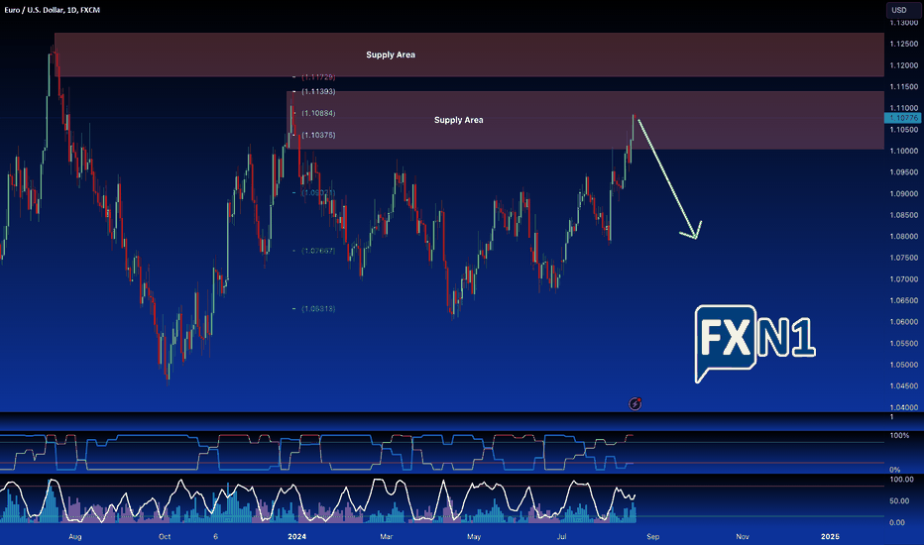Image resolution: width=924 pixels, height=545 pixels.
Task: Select the Fibonacci level 1.11393 label
Action: [318, 91]
